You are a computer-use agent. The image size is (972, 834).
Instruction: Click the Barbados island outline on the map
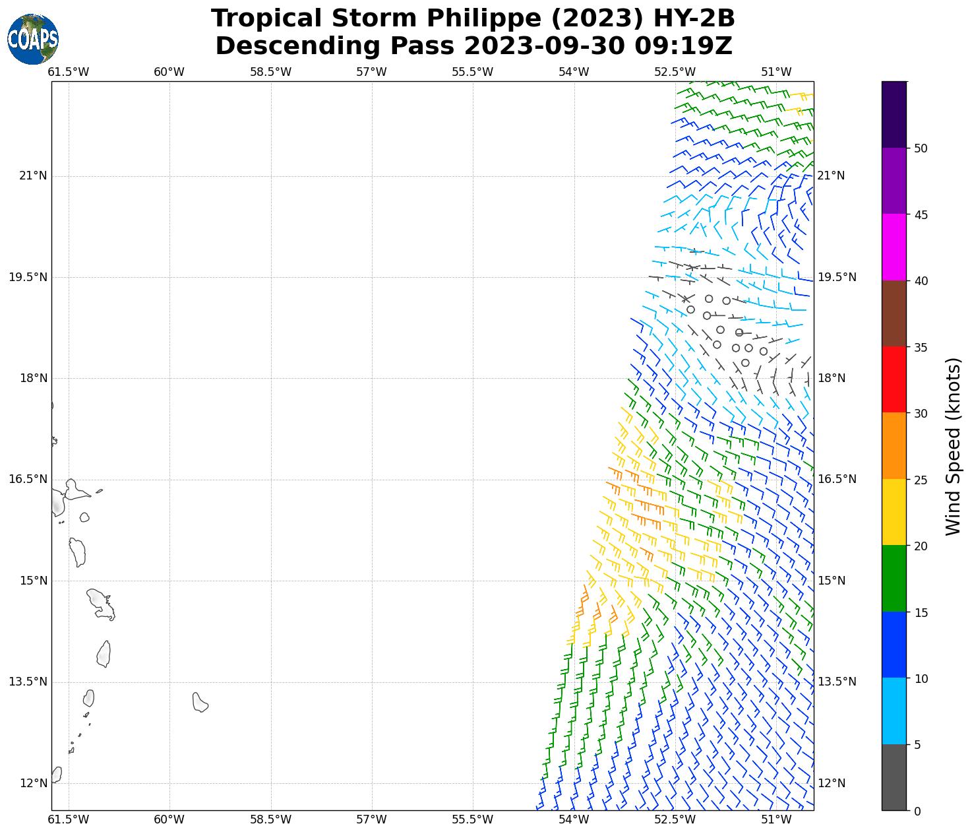click(x=200, y=702)
